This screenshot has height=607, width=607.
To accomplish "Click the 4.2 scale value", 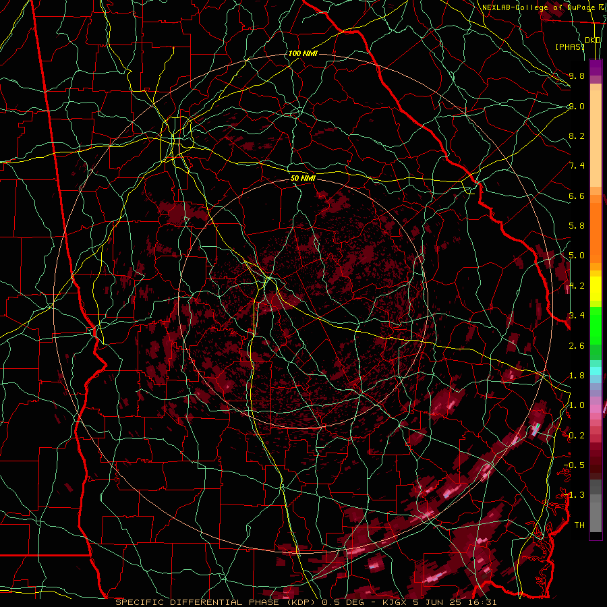I will pyautogui.click(x=577, y=286).
